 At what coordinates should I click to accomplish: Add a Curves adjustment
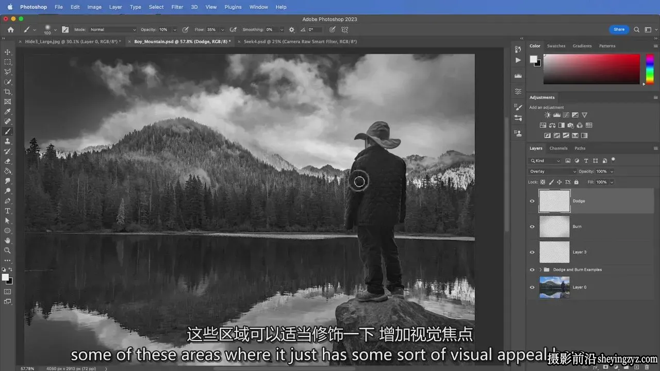(x=566, y=115)
